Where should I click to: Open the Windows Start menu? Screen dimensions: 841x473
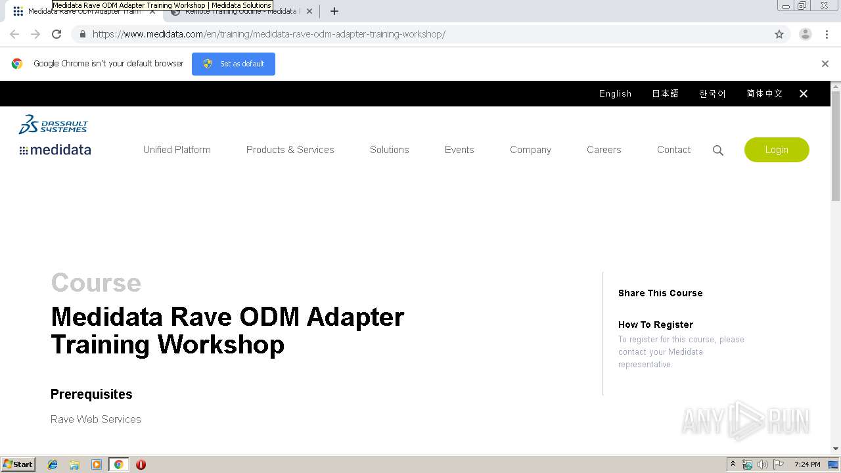tap(18, 464)
